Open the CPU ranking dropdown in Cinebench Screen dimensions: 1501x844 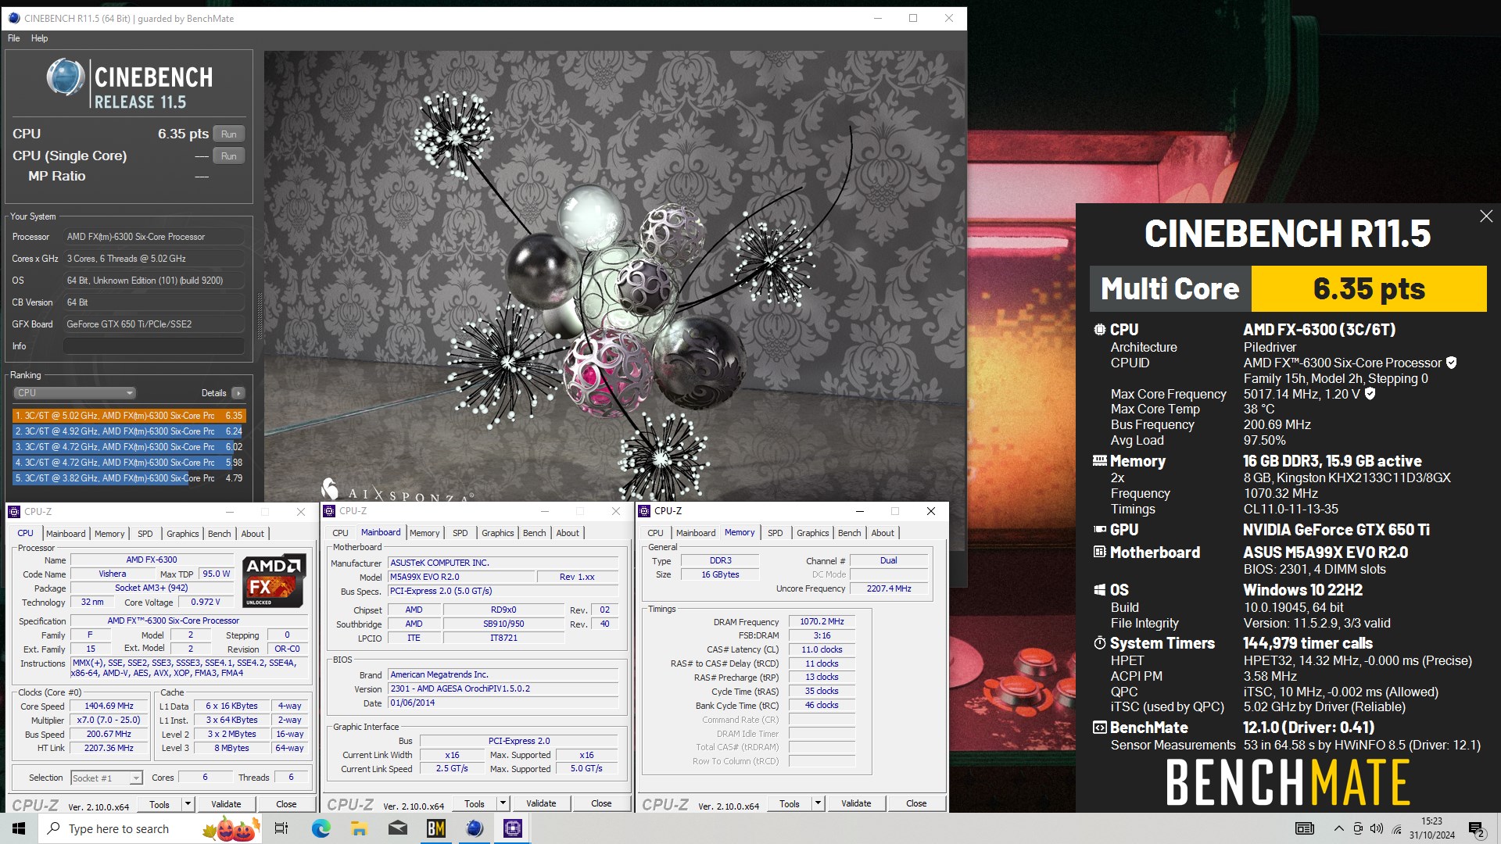point(74,393)
